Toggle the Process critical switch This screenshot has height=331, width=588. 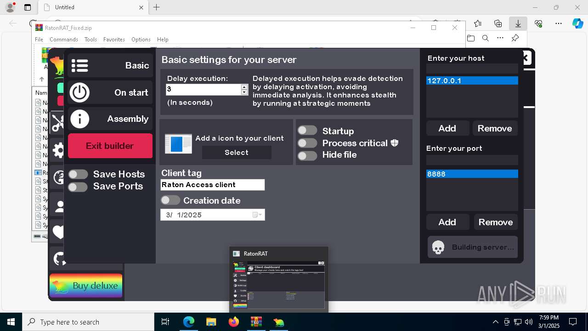point(307,143)
